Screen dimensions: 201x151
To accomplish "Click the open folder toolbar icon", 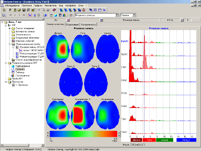I will 19,10.
